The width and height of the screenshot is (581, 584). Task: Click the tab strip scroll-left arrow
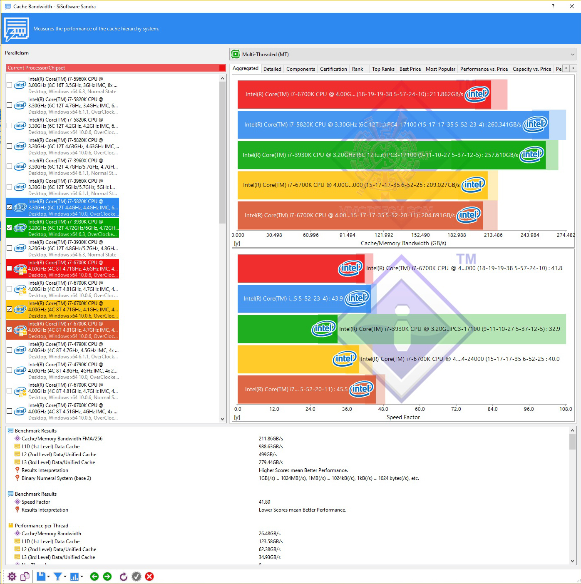[x=566, y=68]
